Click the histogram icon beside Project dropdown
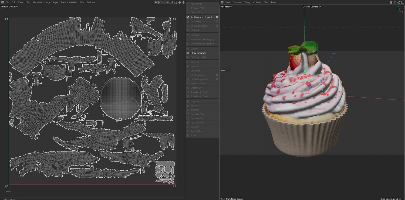 (172, 2)
